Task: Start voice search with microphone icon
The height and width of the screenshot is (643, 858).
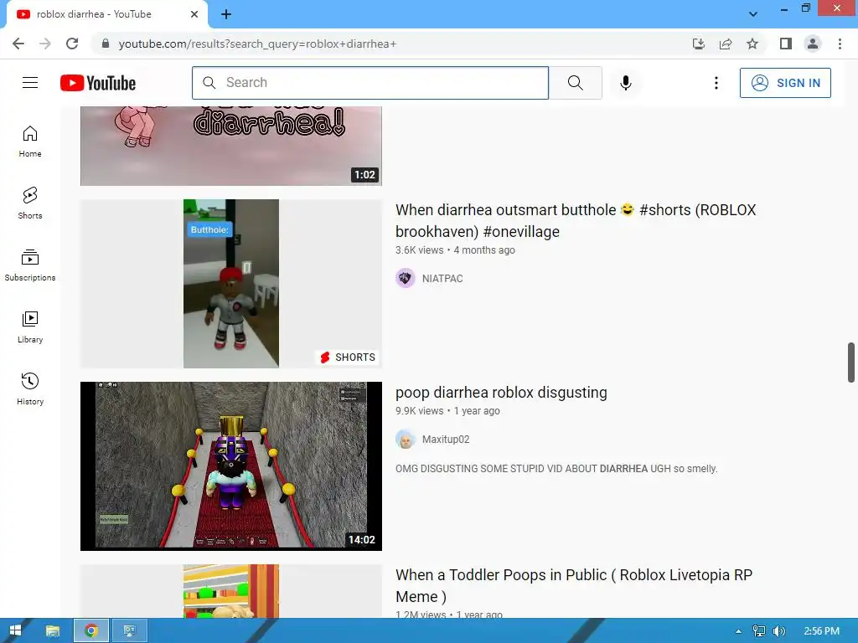Action: [x=625, y=83]
